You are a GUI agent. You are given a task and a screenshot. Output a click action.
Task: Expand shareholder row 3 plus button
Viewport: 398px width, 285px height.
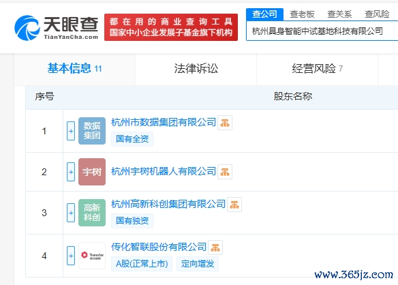click(71, 213)
